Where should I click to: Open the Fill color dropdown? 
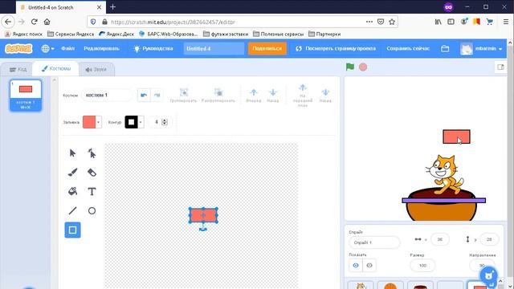coord(98,122)
